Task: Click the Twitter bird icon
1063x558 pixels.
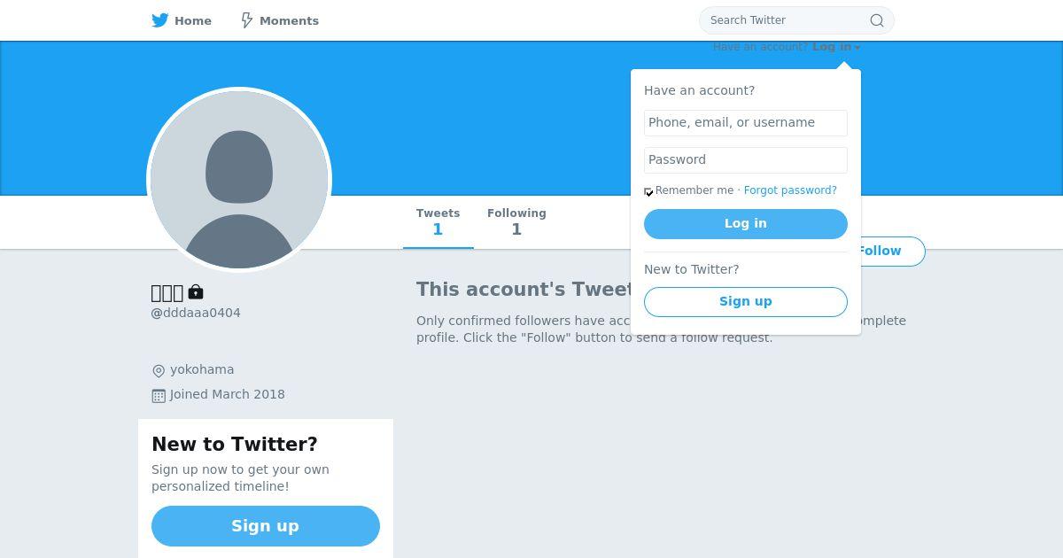Action: tap(160, 20)
